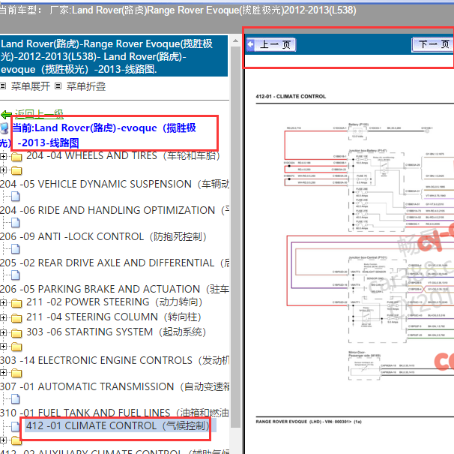The height and width of the screenshot is (454, 454).
Task: Open 204 -06 RIDE AND HANDLING OPTIMIZATION
Action: (x=115, y=210)
